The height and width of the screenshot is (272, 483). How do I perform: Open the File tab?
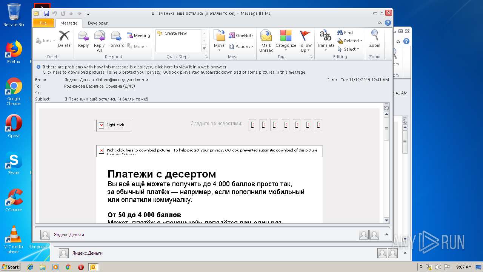(43, 23)
